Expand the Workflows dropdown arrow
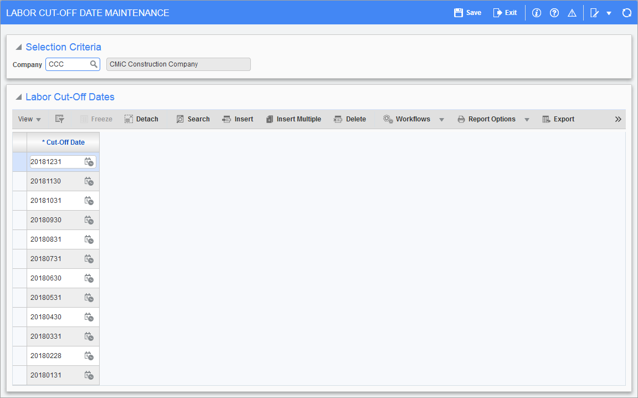 pos(441,120)
